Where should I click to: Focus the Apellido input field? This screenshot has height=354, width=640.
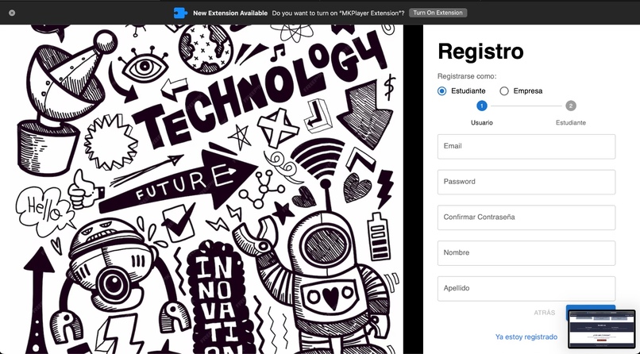click(526, 288)
